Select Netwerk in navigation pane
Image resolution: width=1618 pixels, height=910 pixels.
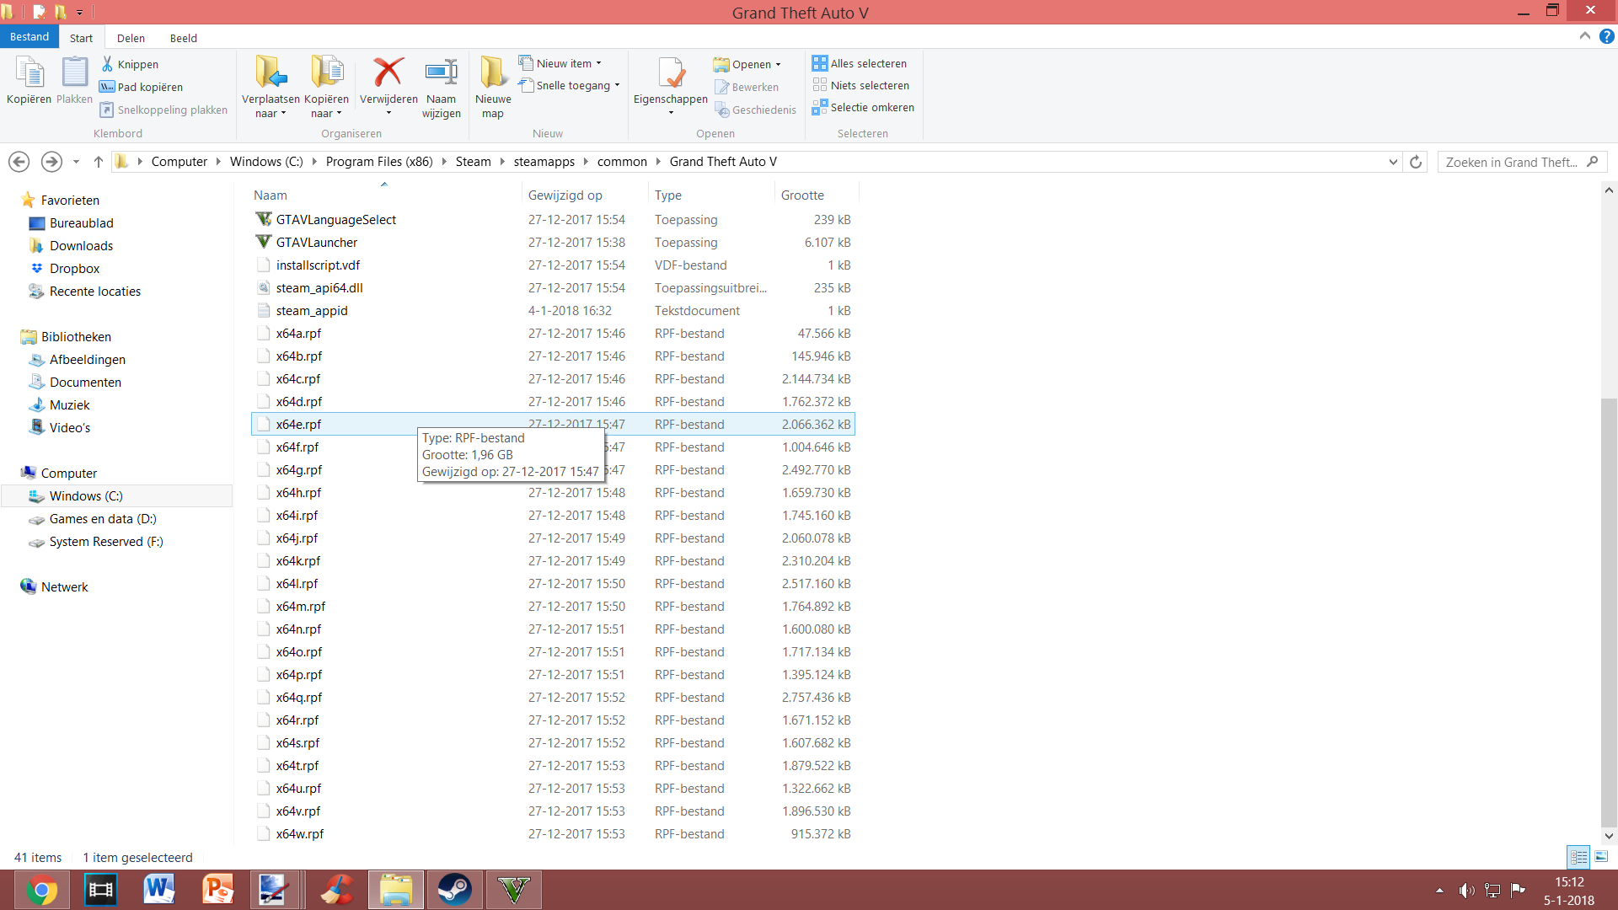click(64, 586)
